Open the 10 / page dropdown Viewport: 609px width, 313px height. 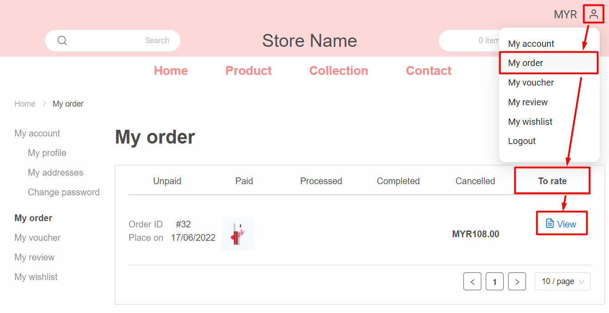click(563, 281)
